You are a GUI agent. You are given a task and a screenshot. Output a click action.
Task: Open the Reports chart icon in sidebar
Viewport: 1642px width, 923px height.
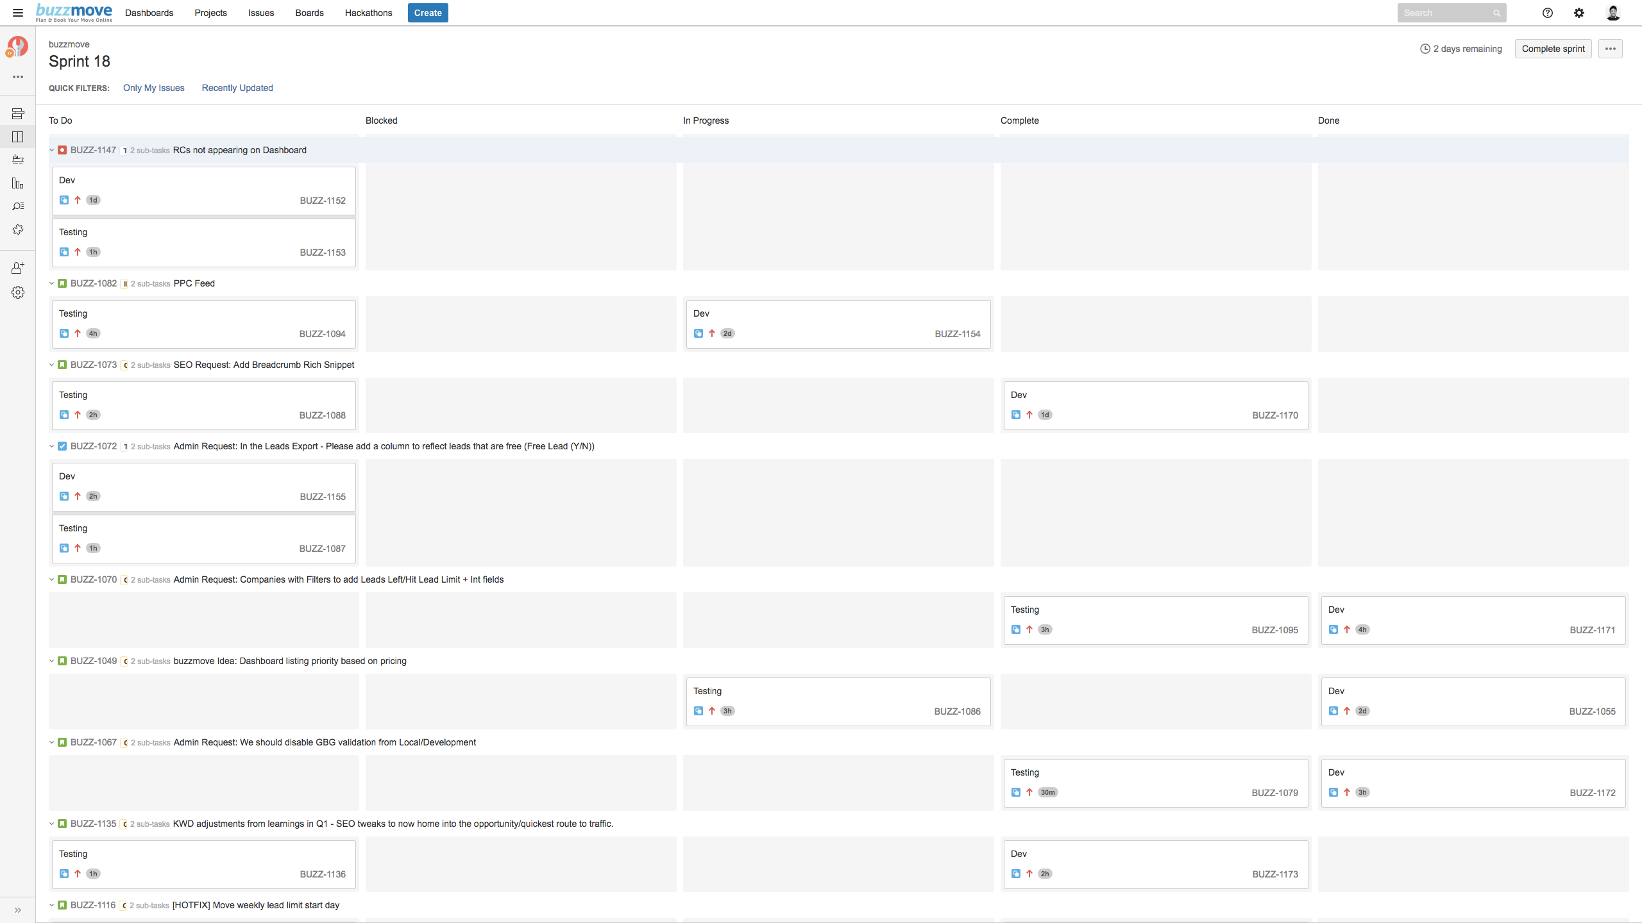pos(18,183)
